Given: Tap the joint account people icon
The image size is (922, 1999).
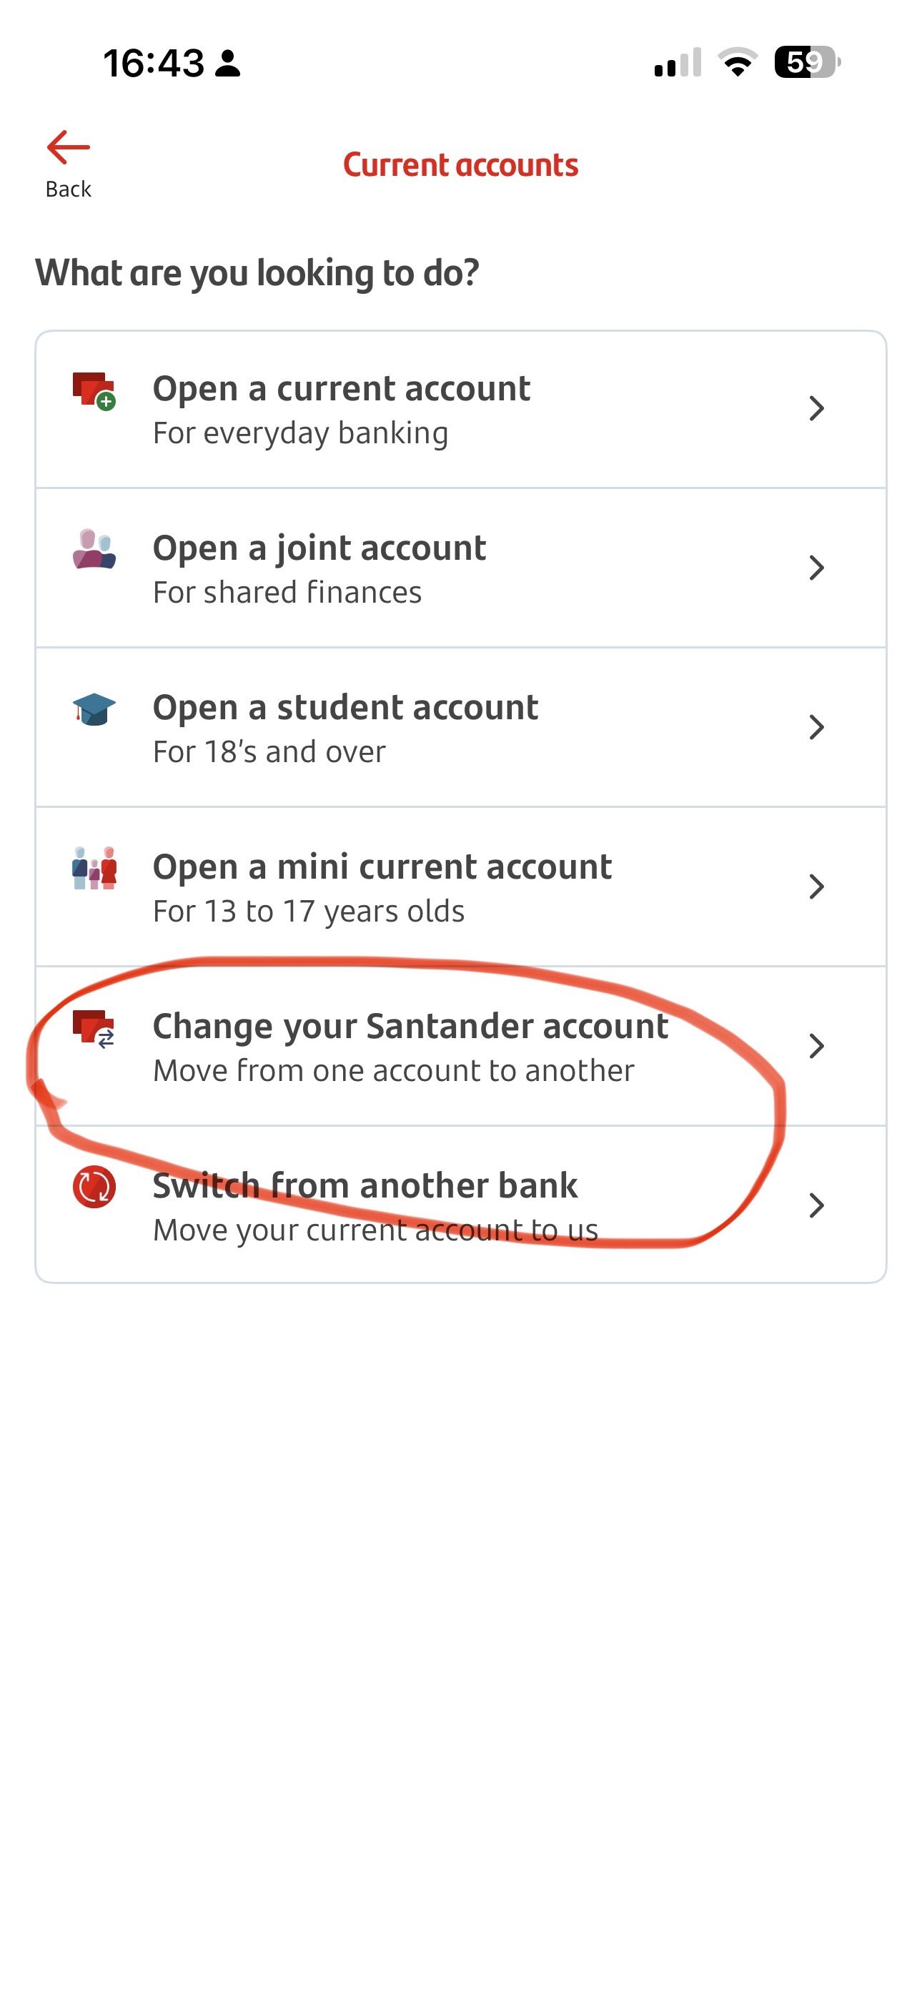Looking at the screenshot, I should tap(94, 549).
